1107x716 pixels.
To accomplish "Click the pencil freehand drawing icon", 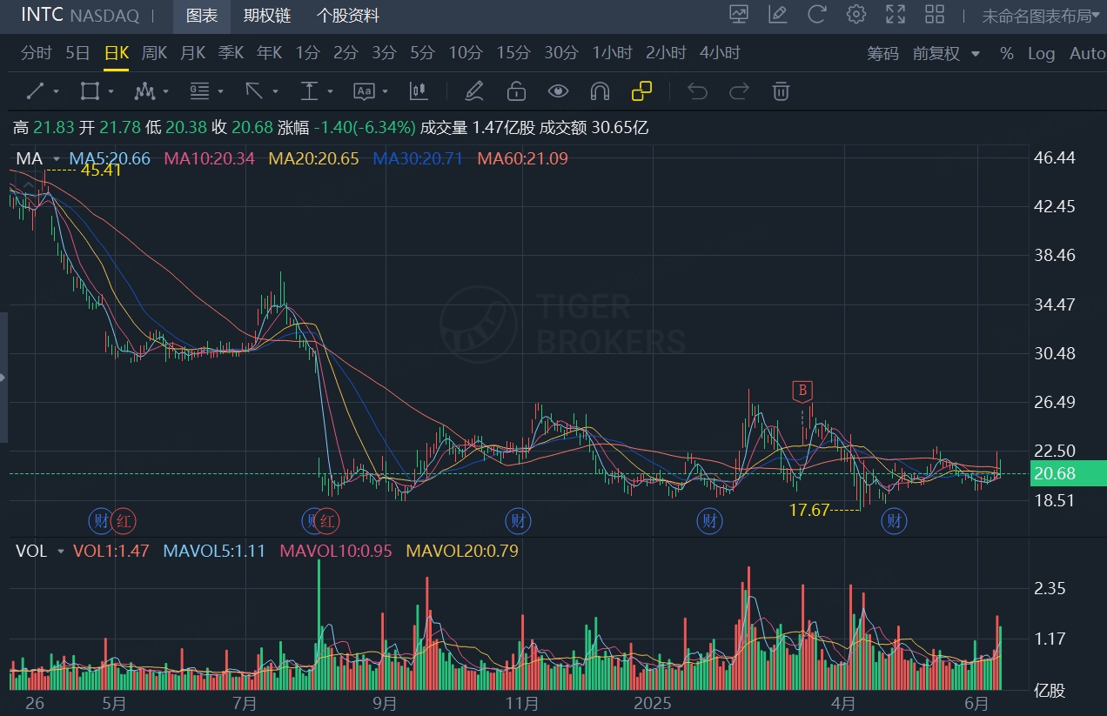I will click(x=473, y=90).
